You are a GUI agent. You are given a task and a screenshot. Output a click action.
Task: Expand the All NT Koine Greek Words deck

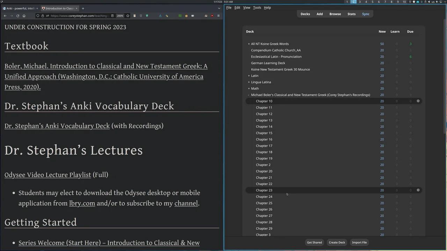pyautogui.click(x=248, y=44)
